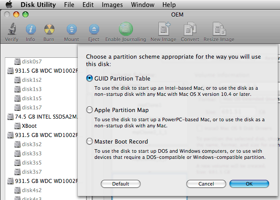Open the Images menu
The image size is (280, 200).
click(112, 5)
